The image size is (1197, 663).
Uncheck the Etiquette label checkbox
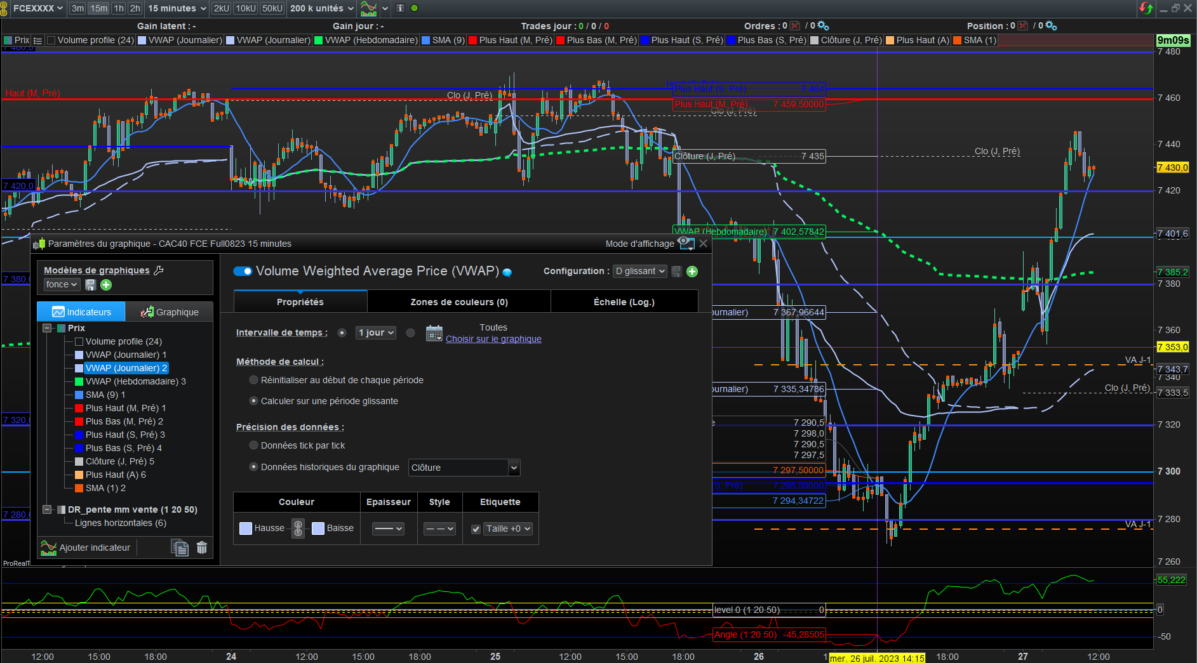coord(476,528)
